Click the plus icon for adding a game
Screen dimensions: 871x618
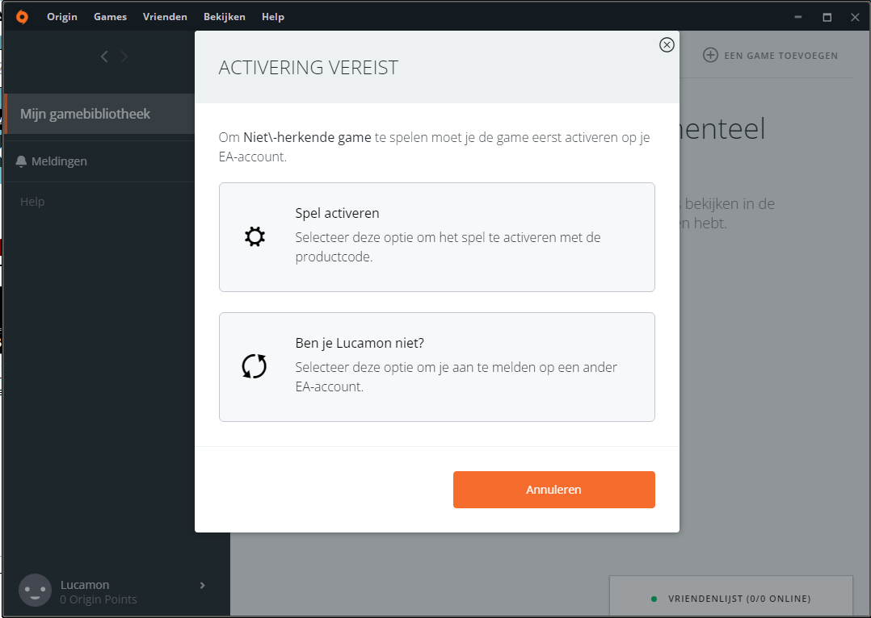pos(710,55)
